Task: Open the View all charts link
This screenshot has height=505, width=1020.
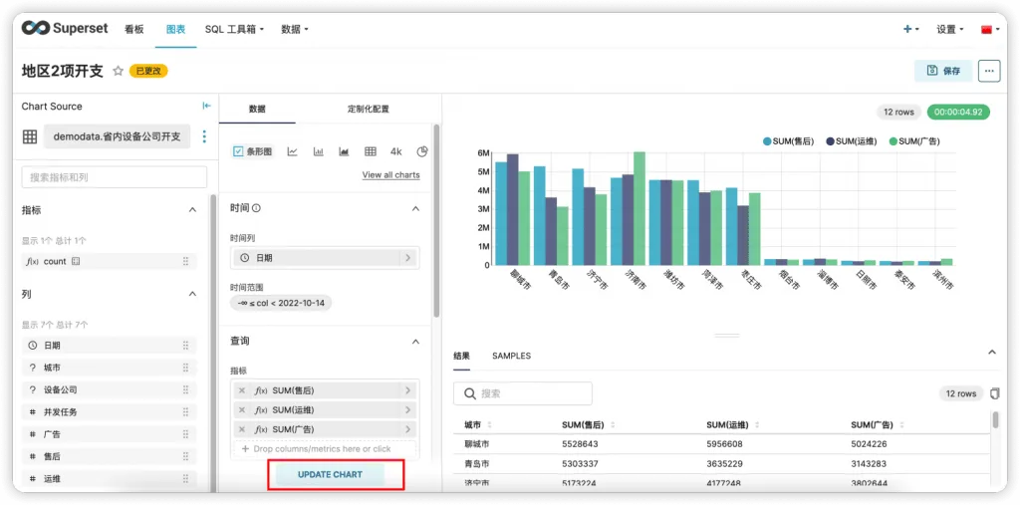Action: (390, 175)
